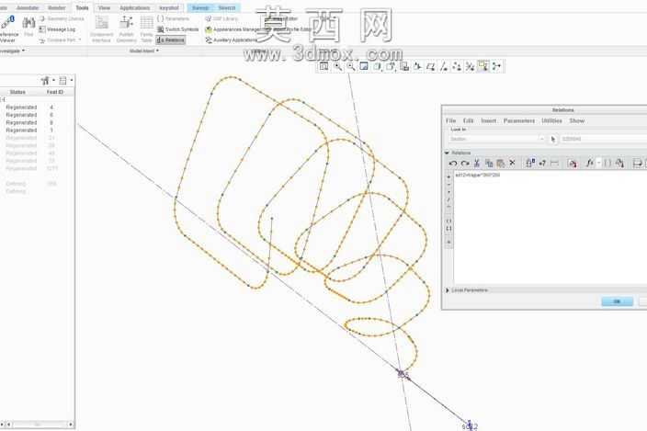Click Redo in Relations toolbar

(465, 164)
